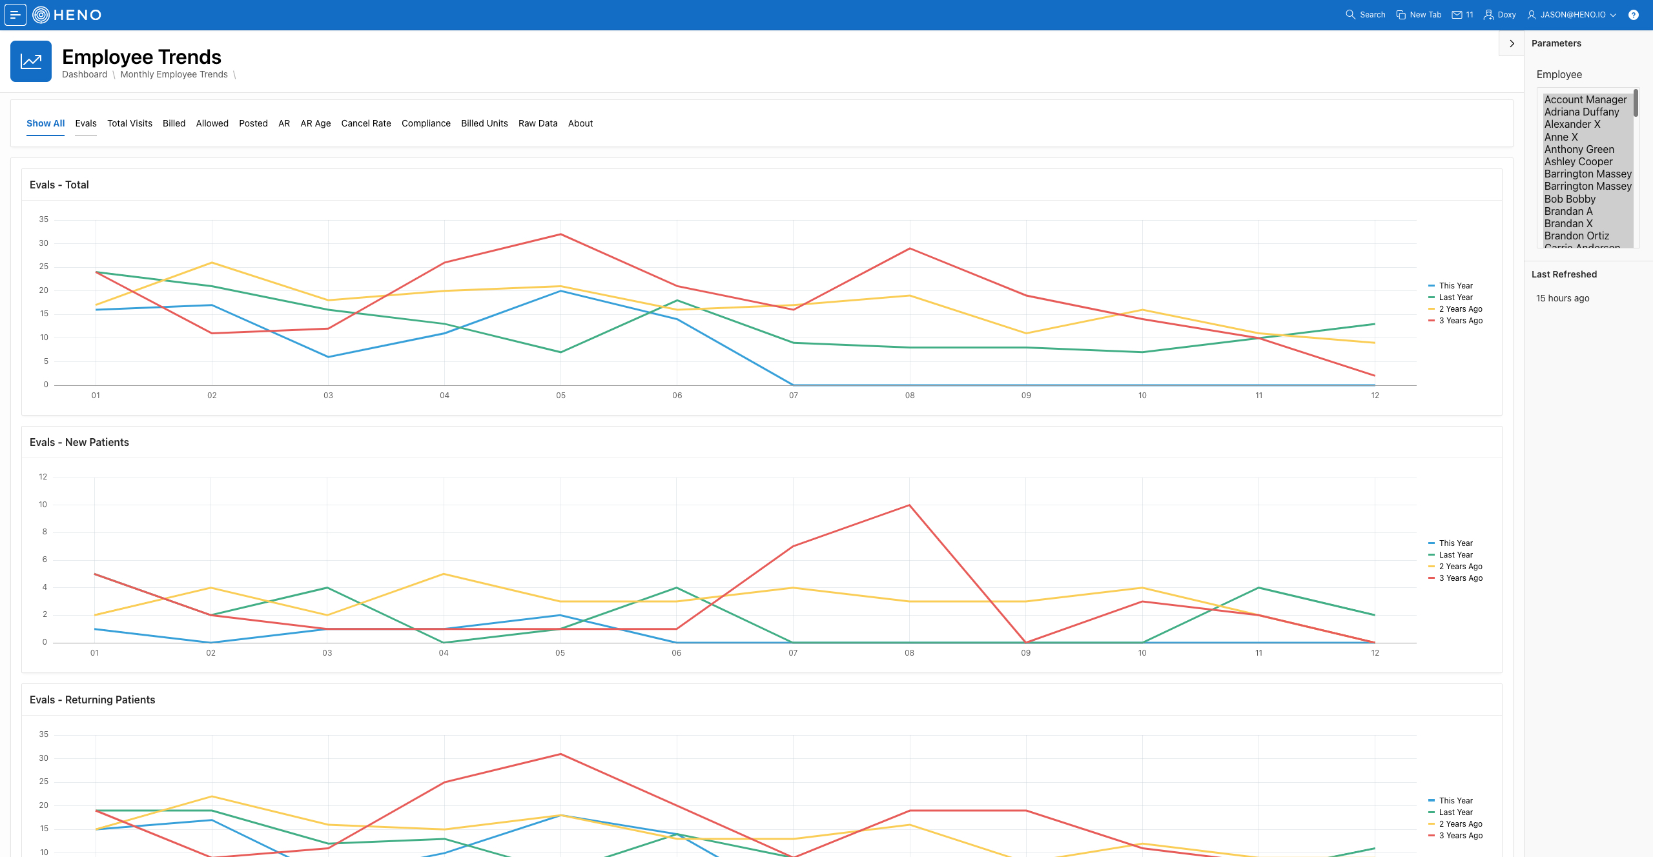
Task: Open the mail inbox showing 11
Action: point(1463,15)
